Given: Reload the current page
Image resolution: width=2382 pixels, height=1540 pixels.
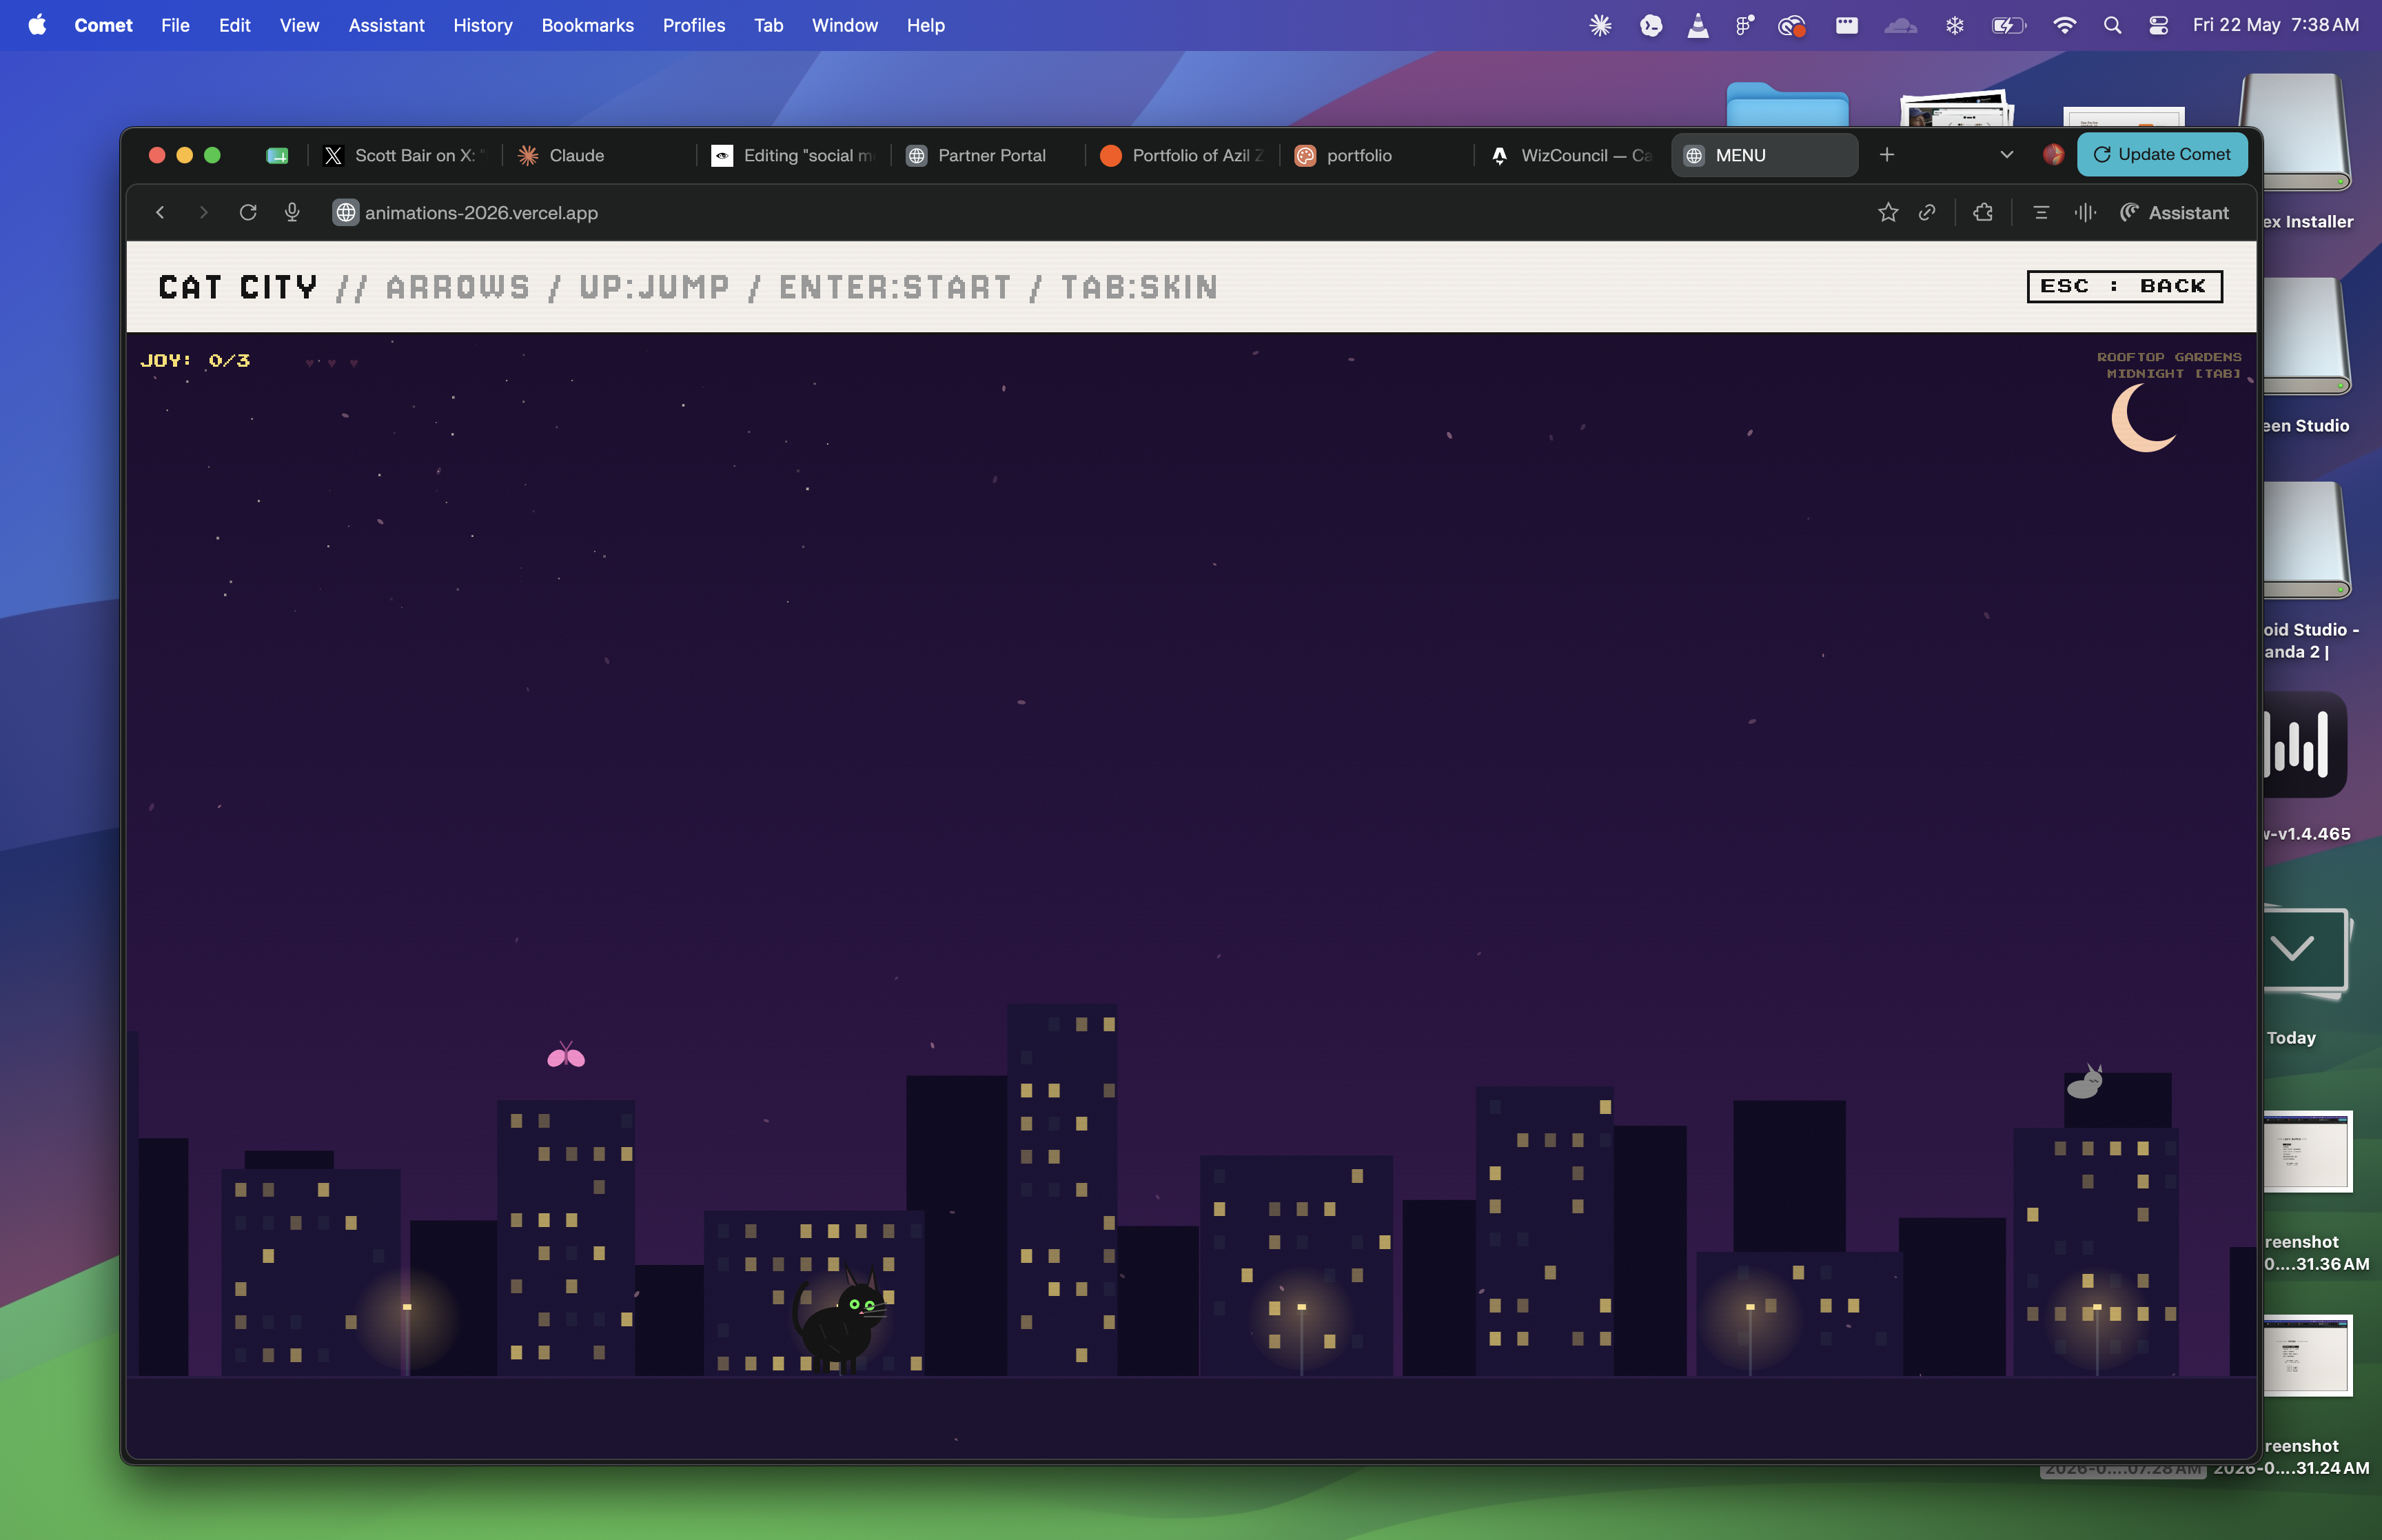Looking at the screenshot, I should 248,212.
